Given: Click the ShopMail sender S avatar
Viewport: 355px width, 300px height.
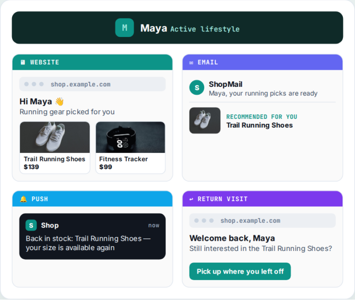Looking at the screenshot, I should (197, 87).
